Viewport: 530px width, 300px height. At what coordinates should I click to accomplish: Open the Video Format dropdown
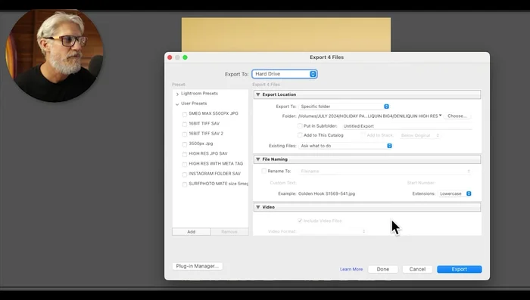tap(332, 231)
